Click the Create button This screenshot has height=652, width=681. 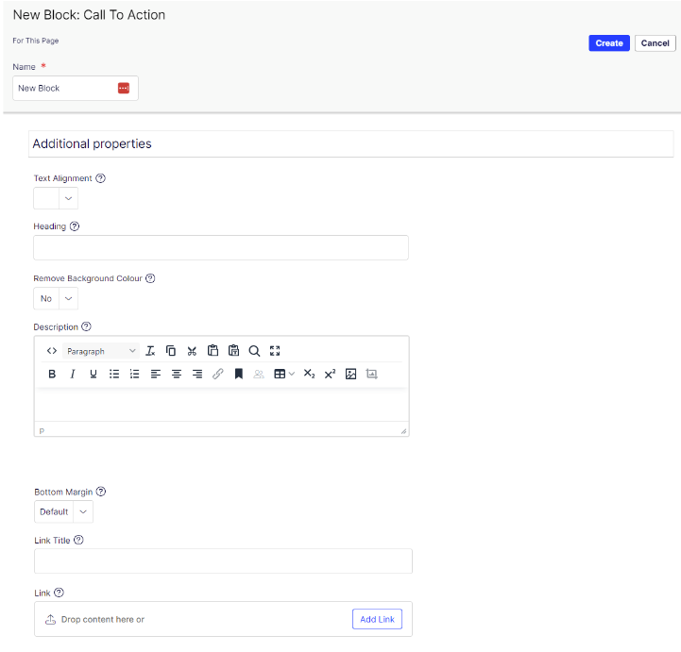(x=609, y=43)
